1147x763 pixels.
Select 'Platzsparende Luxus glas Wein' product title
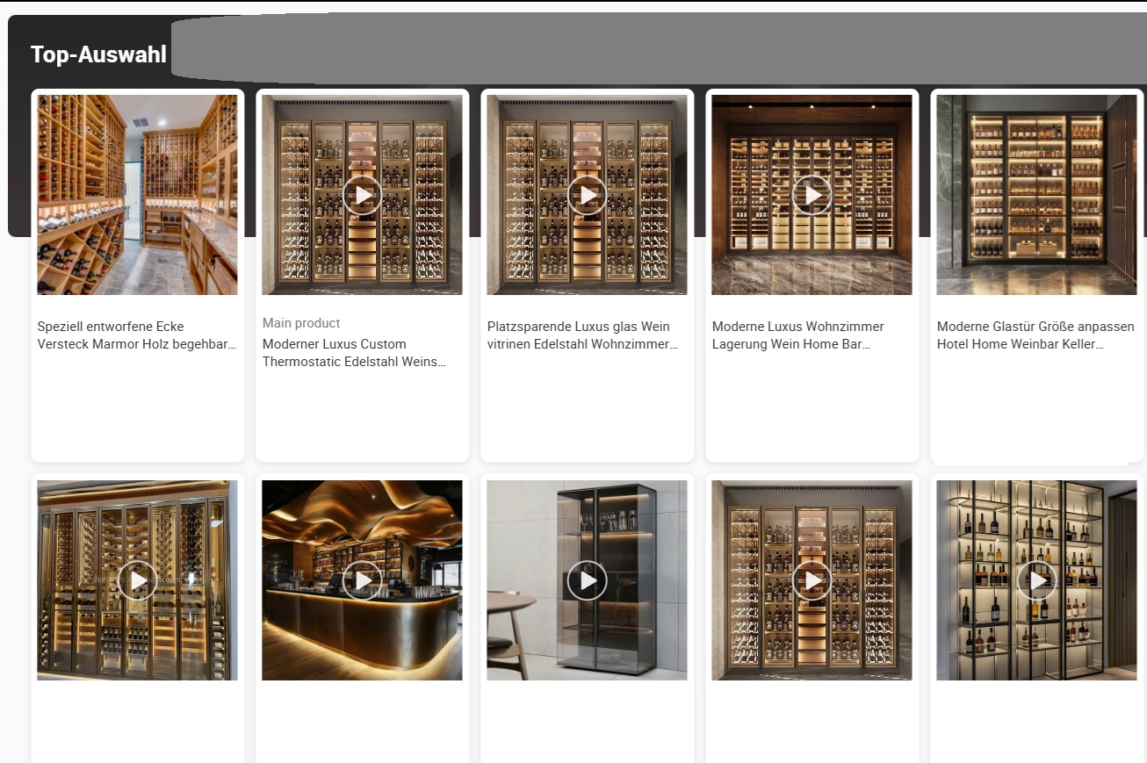tap(582, 335)
